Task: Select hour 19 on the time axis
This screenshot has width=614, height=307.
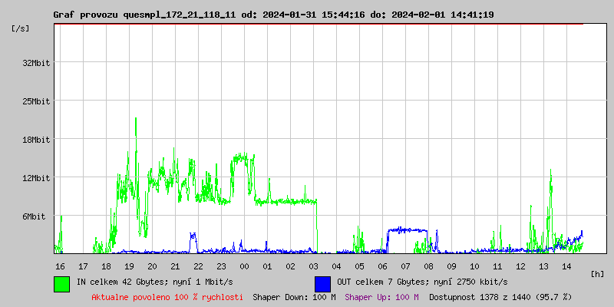Action: (129, 266)
